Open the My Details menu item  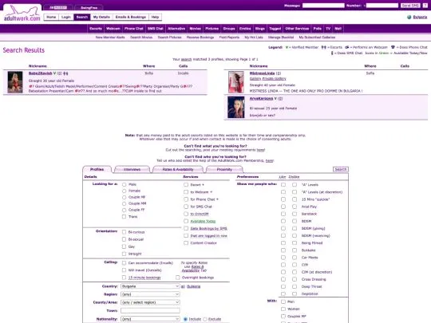(101, 17)
